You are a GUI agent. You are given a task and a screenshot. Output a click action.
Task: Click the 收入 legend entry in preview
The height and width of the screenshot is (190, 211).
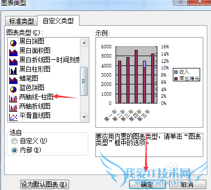pos(182,72)
